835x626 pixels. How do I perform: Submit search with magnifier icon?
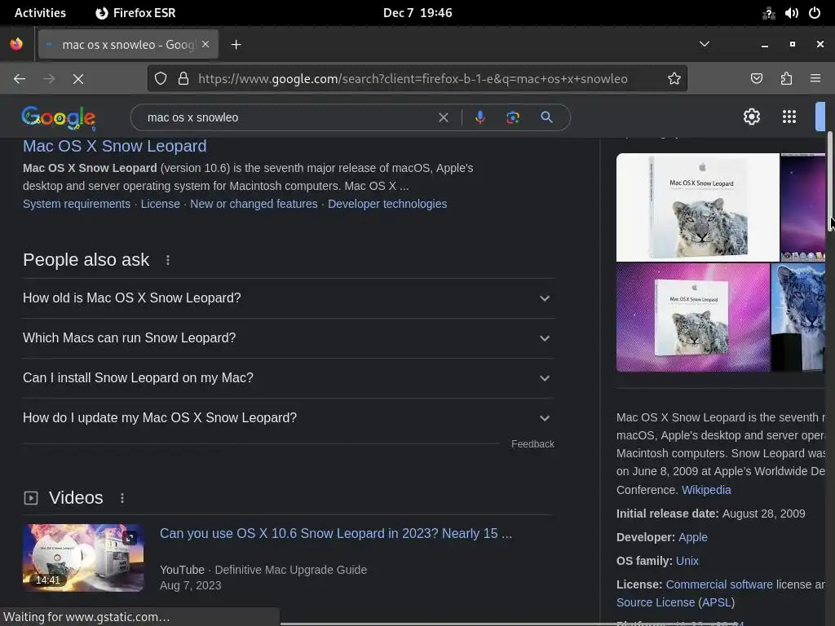tap(546, 117)
